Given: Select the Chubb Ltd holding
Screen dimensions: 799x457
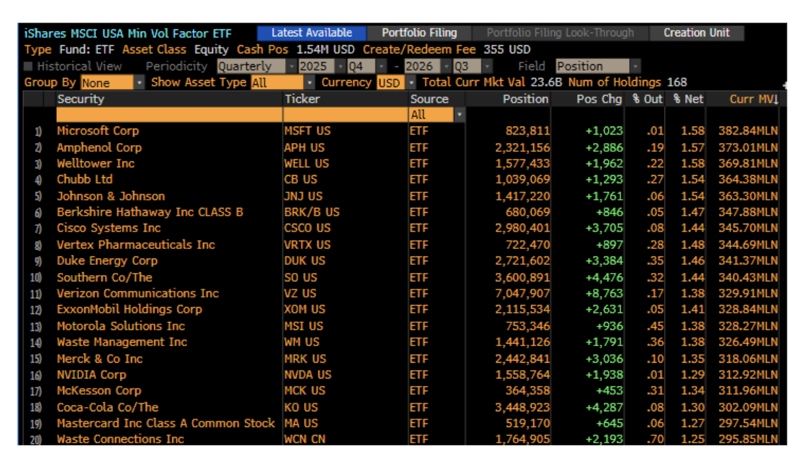Looking at the screenshot, I should pos(84,180).
